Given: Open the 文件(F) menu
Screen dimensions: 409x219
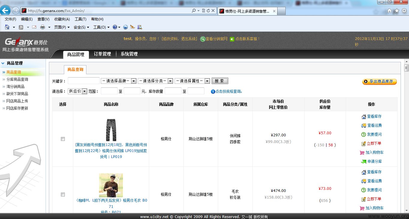Looking at the screenshot, I should (x=11, y=19).
